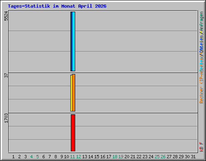This screenshot has width=206, height=161.
Task: Click the cyan pages bar for day 11
Action: [74, 41]
